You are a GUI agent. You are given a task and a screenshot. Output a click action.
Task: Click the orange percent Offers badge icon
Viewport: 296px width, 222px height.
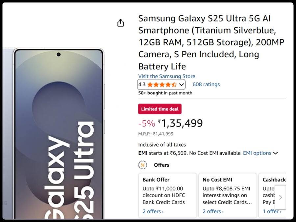(142, 165)
